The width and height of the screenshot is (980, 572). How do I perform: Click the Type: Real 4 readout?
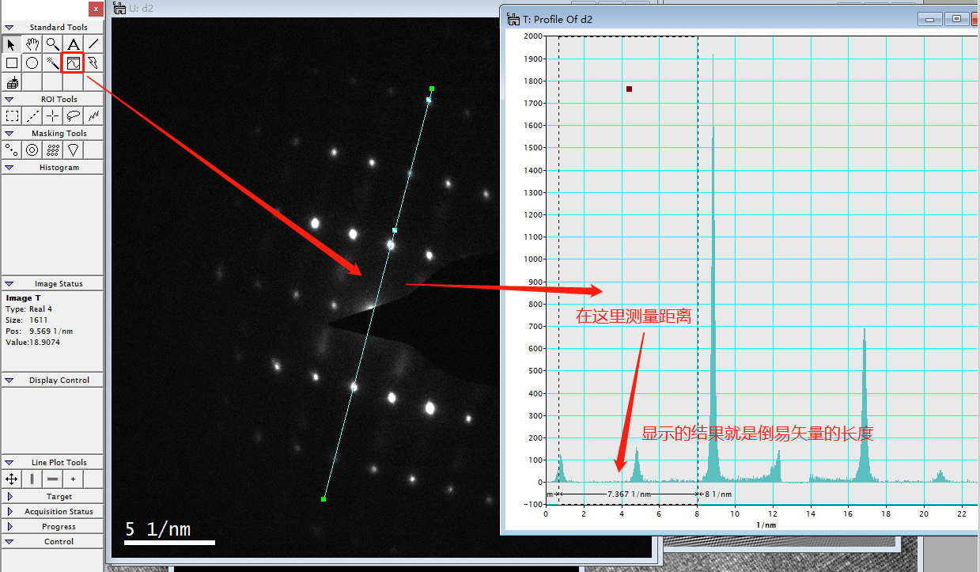29,309
